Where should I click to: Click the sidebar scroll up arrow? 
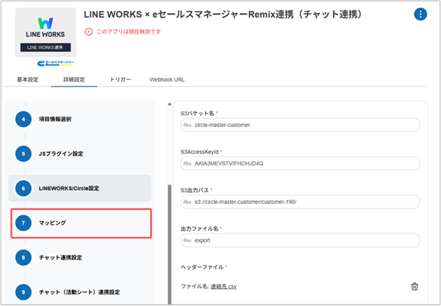pos(169,104)
